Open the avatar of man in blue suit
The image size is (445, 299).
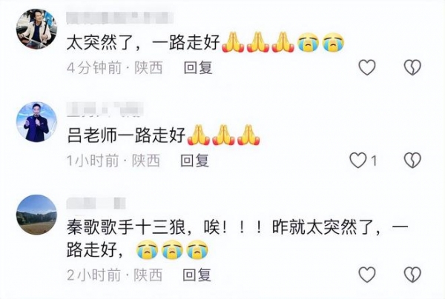(x=36, y=122)
